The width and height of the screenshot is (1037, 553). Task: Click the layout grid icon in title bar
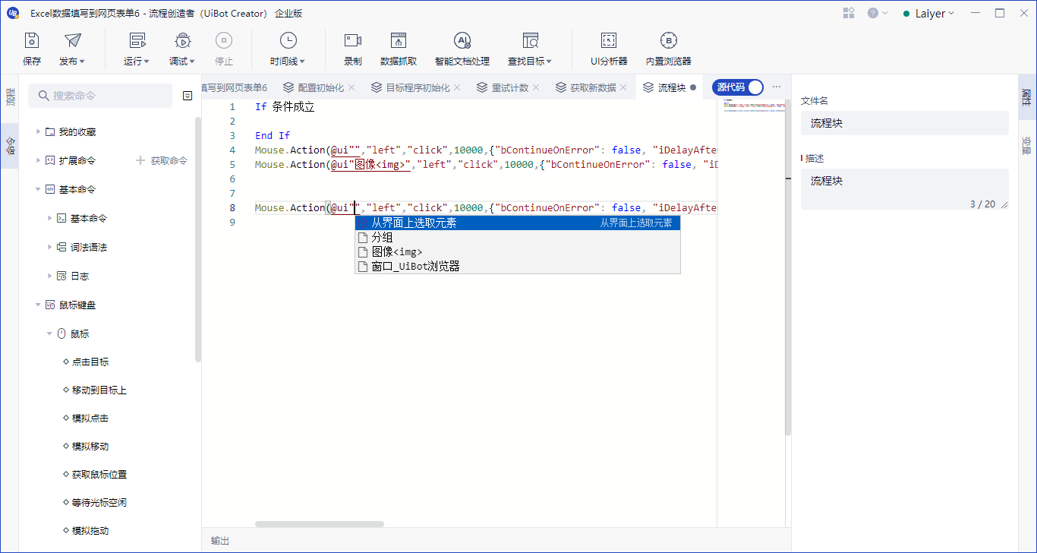(849, 13)
